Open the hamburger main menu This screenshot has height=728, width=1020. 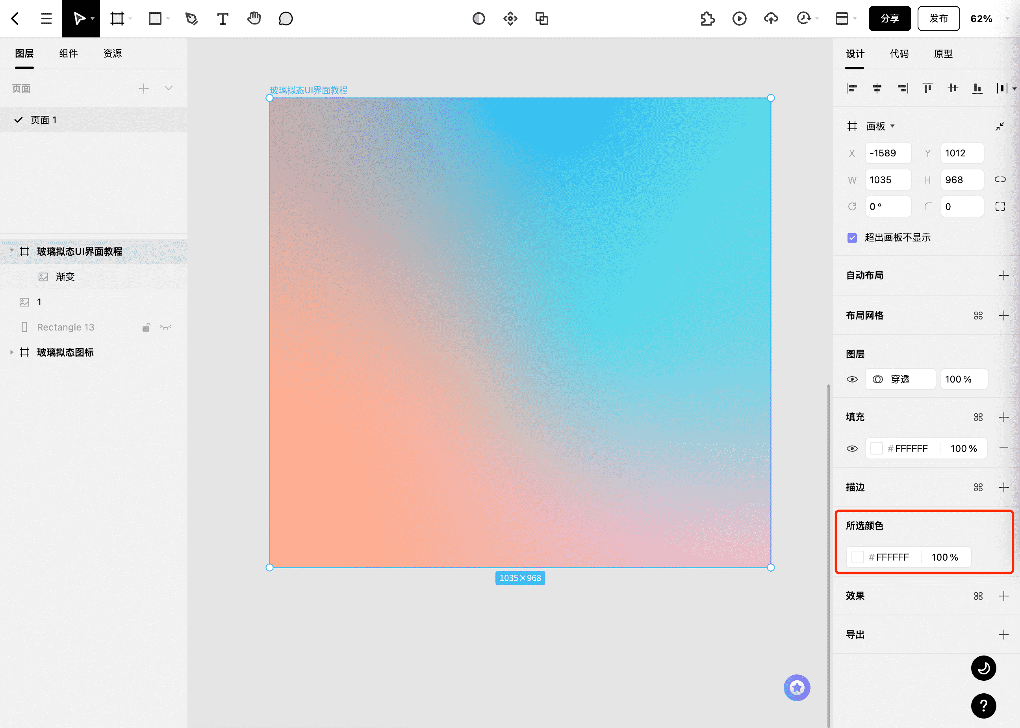pyautogui.click(x=46, y=19)
